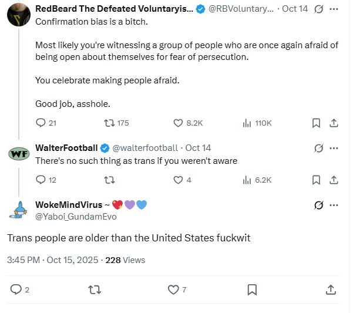Open the @Yaboi_GundamEvo profile handle
The image size is (356, 313).
click(x=76, y=217)
